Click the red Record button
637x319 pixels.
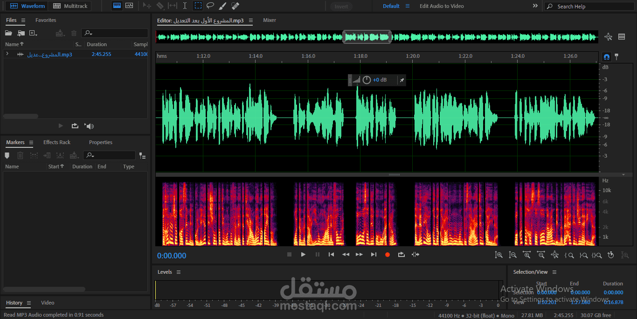tap(387, 255)
